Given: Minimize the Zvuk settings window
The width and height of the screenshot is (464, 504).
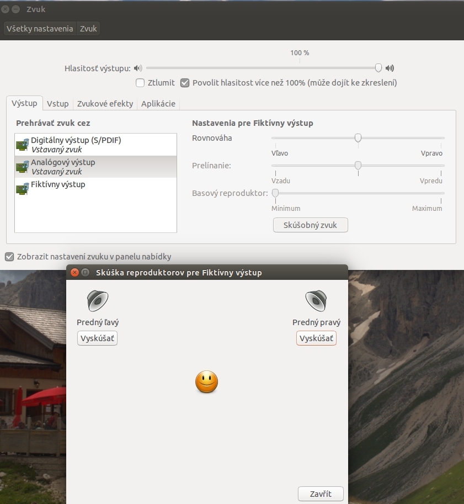Looking at the screenshot, I should [x=16, y=9].
